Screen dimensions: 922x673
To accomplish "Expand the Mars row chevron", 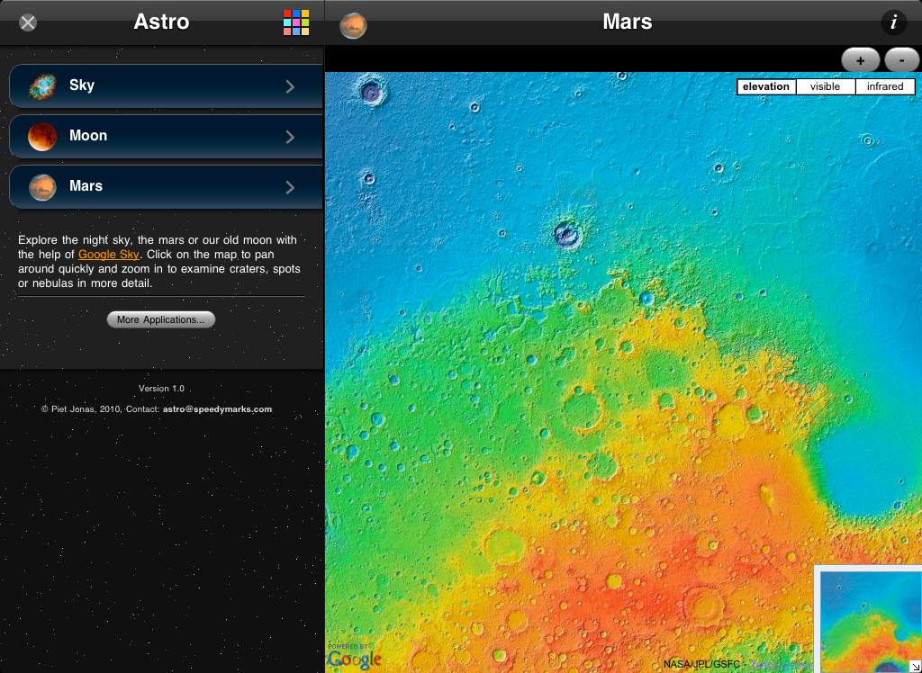I will click(290, 187).
